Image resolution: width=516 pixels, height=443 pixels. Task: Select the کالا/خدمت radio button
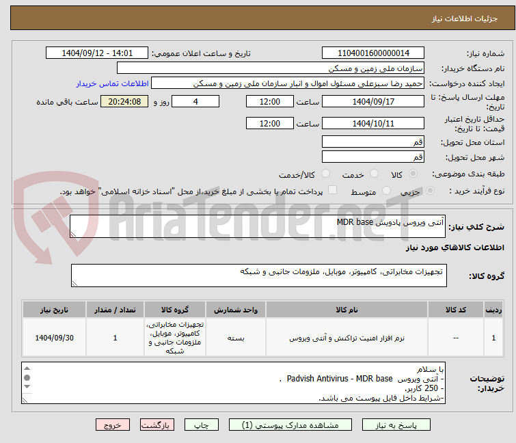pos(325,174)
